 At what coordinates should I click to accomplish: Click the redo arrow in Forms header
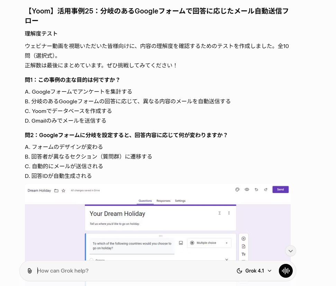pyautogui.click(x=266, y=190)
